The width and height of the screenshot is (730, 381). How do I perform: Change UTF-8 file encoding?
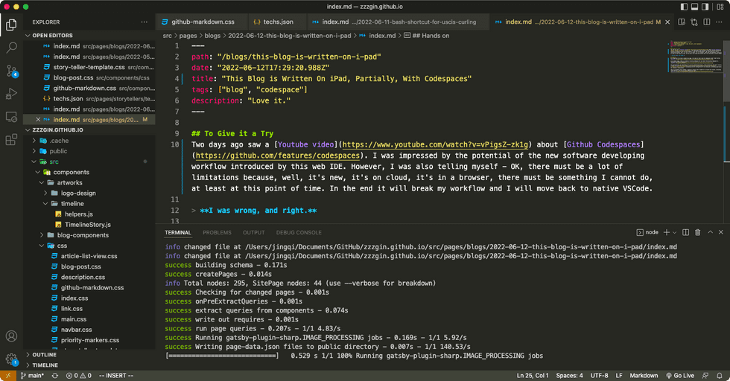599,375
